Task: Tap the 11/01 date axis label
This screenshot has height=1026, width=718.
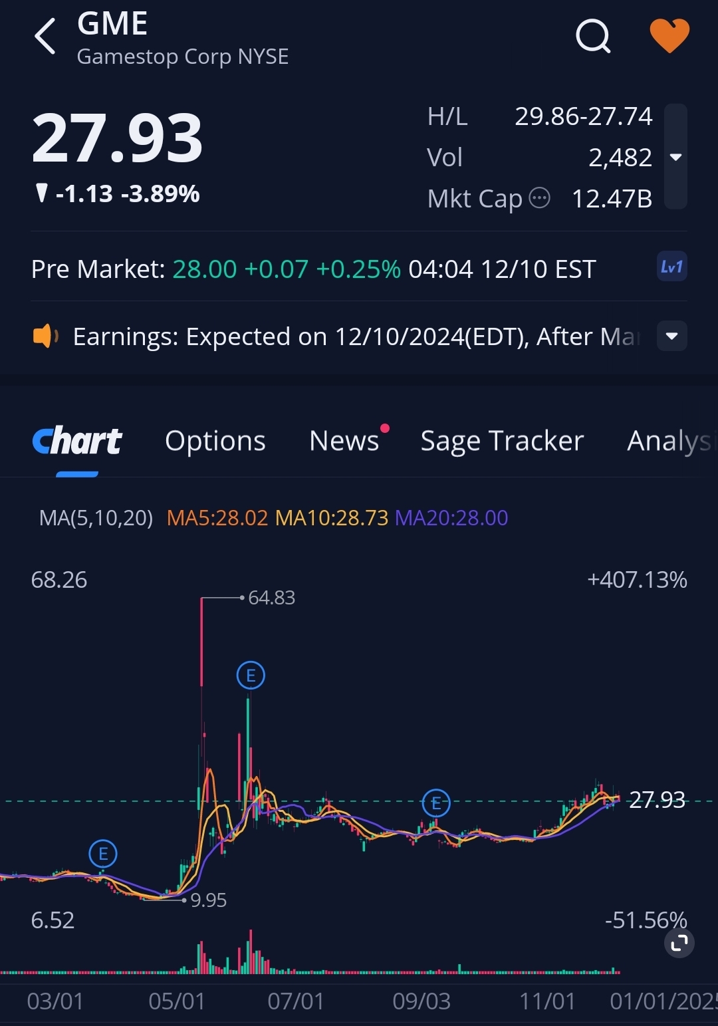Action: 547,1001
